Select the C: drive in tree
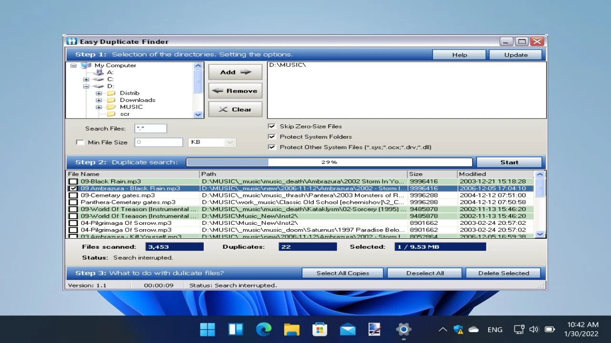 click(x=110, y=79)
